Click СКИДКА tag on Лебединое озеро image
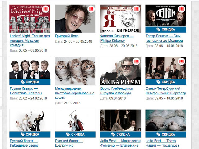 30,134
